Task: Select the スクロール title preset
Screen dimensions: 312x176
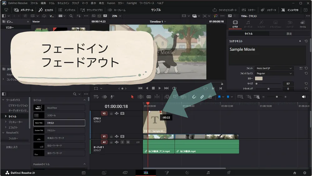Action: coord(59,115)
